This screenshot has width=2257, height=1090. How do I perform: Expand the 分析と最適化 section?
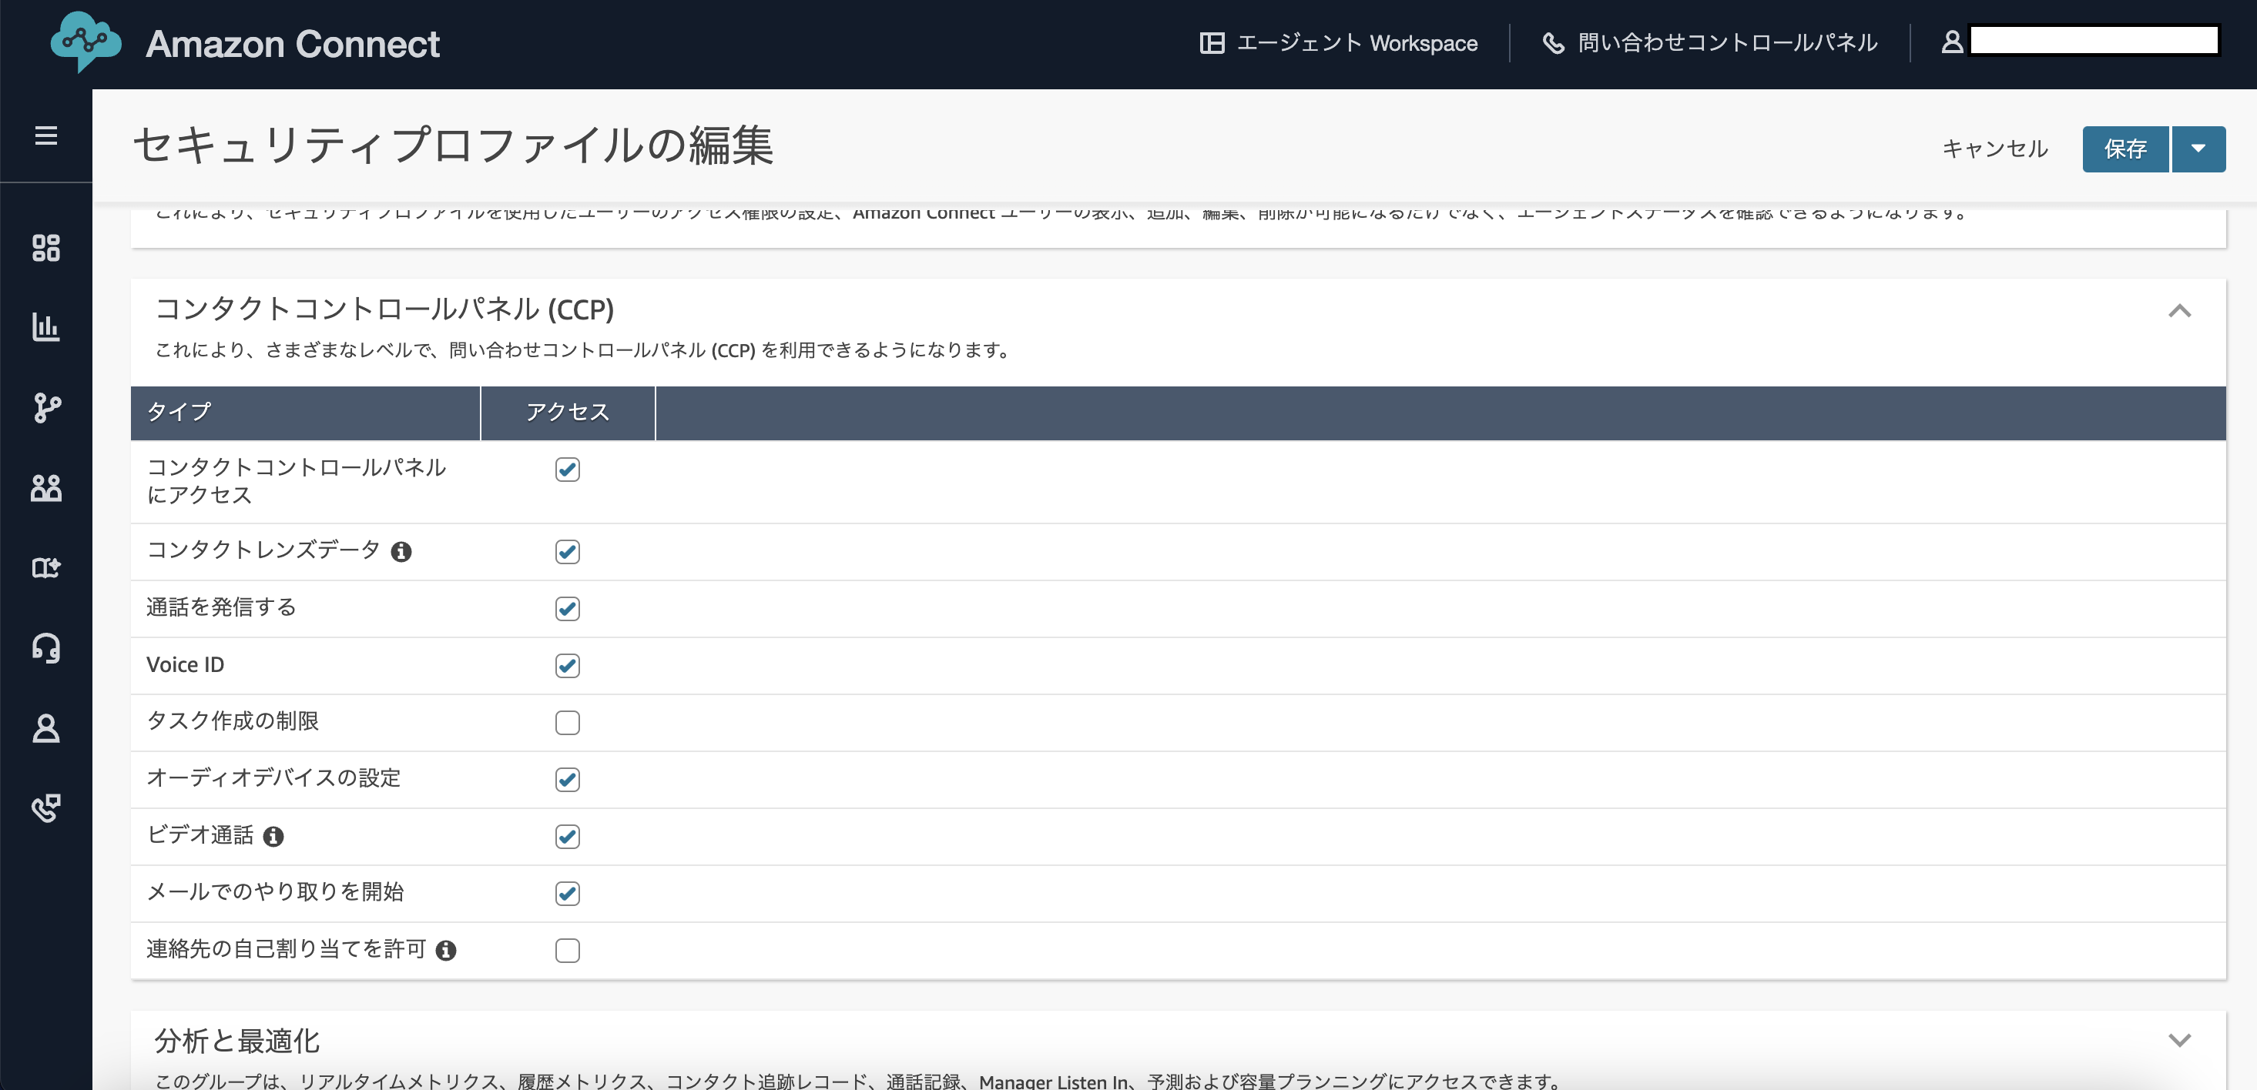point(2180,1040)
